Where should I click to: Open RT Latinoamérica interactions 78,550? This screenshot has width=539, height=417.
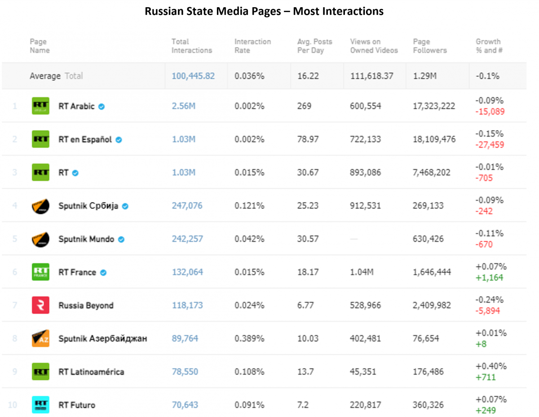(x=185, y=372)
